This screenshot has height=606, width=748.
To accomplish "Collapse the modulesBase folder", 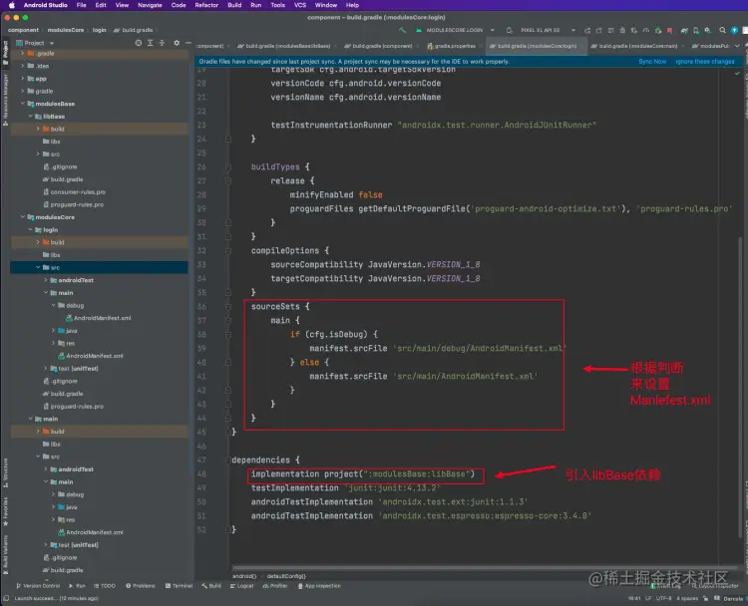I will (x=22, y=104).
